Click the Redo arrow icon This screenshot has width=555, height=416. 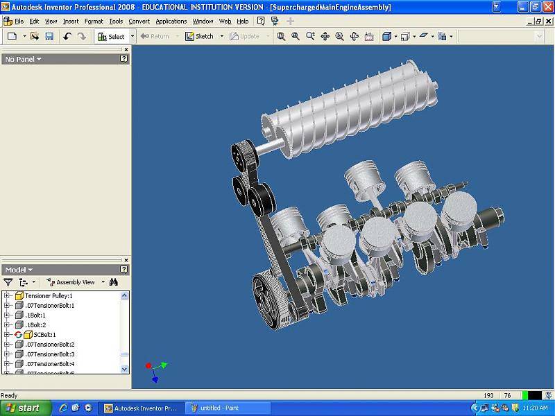coord(82,36)
